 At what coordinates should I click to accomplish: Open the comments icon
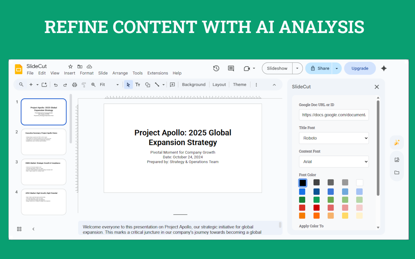231,68
